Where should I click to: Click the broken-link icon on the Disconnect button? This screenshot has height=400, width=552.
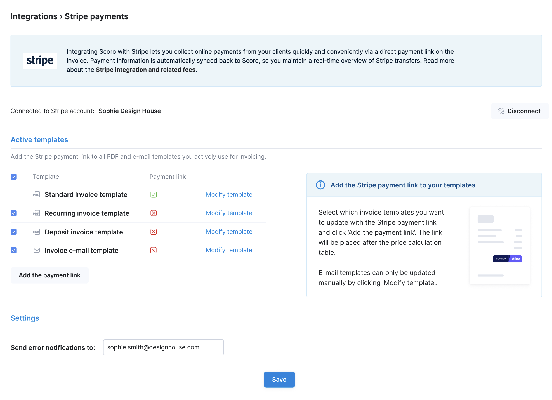501,111
